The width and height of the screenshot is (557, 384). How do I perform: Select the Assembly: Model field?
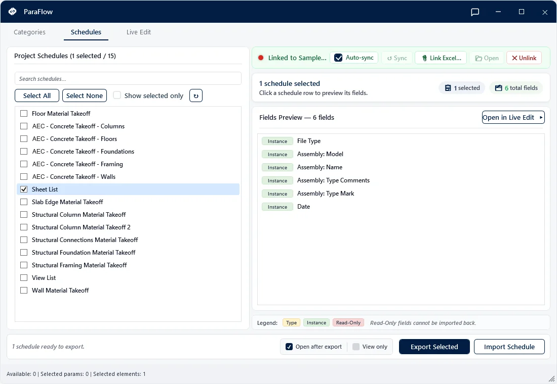(401, 154)
